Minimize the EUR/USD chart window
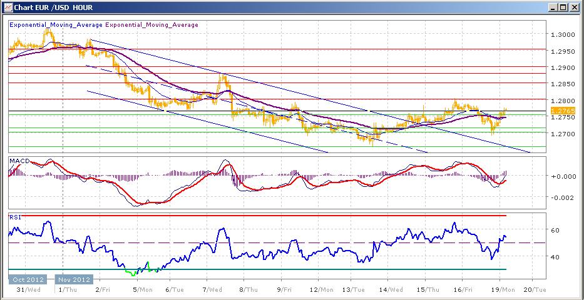Viewport: 584px width, 300px height. 553,7
